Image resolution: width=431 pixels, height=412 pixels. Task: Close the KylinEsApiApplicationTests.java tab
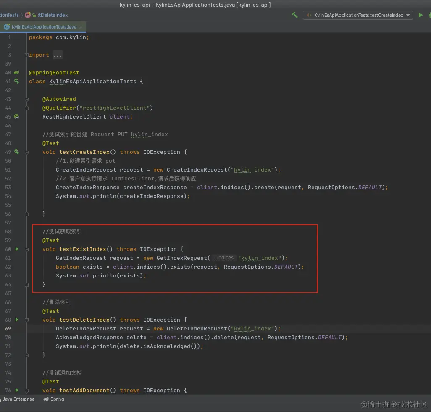tap(81, 27)
